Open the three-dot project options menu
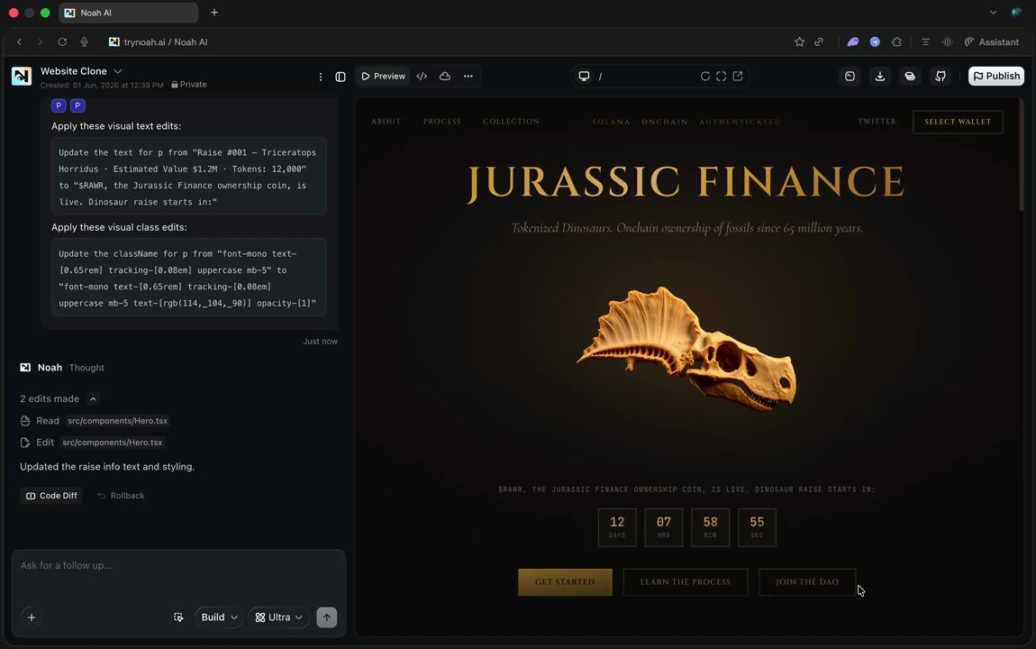 point(321,77)
